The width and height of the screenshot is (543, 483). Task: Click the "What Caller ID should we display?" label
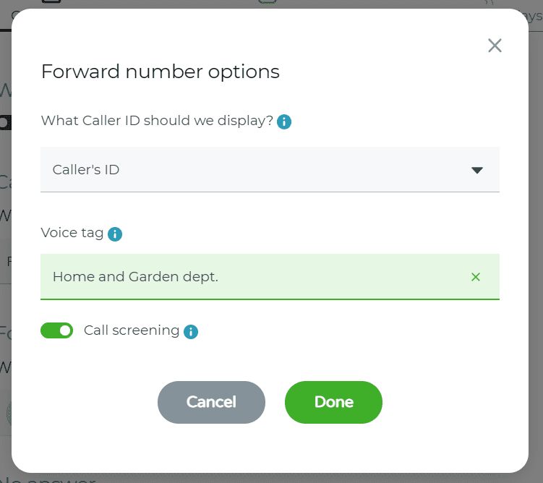[157, 121]
